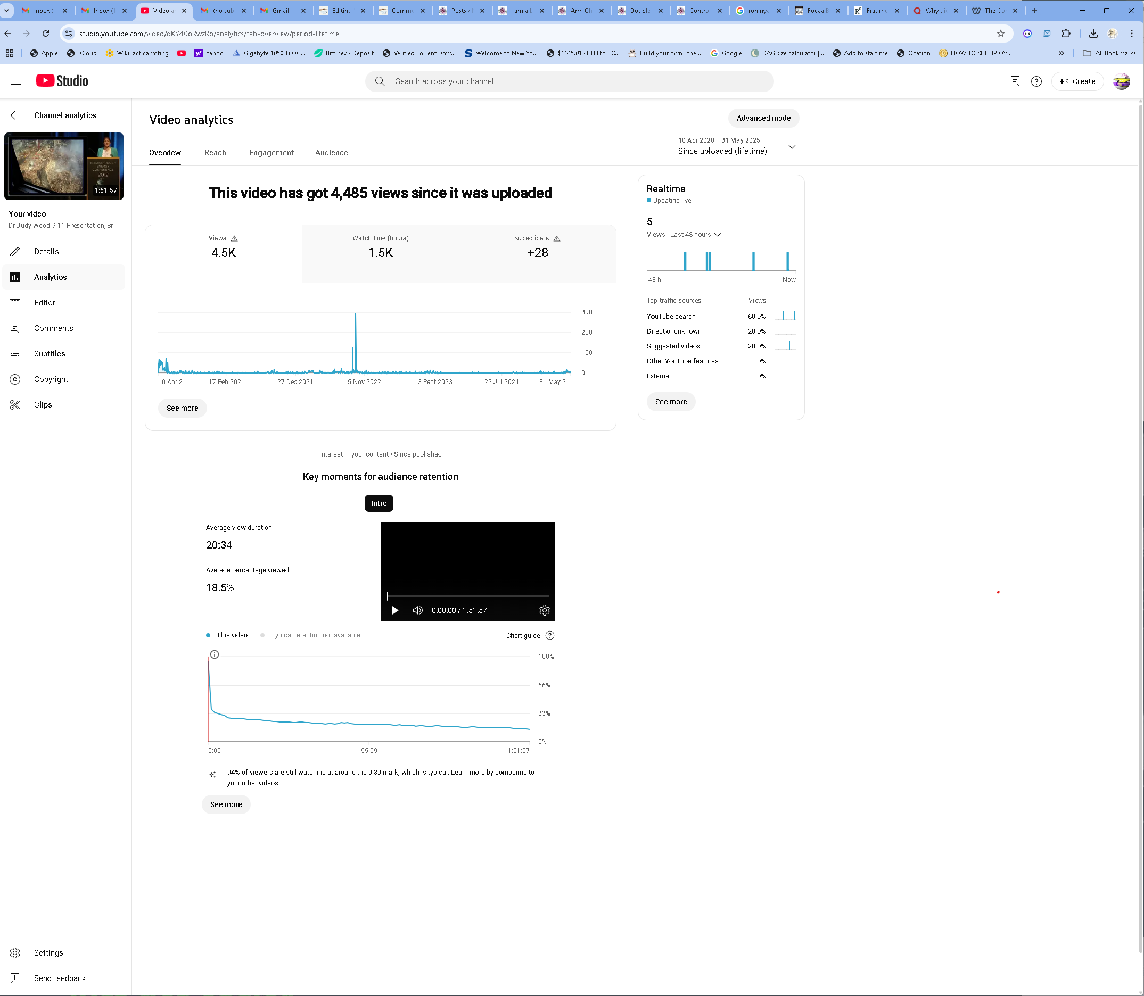Click the Create button
This screenshot has width=1144, height=996.
(1077, 81)
